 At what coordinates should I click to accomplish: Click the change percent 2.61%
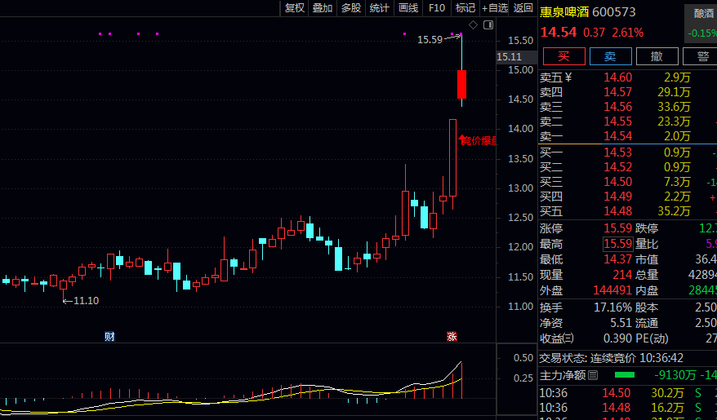(x=628, y=33)
